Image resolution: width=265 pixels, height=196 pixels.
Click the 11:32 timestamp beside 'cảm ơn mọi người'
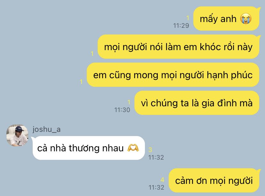tap(156, 187)
